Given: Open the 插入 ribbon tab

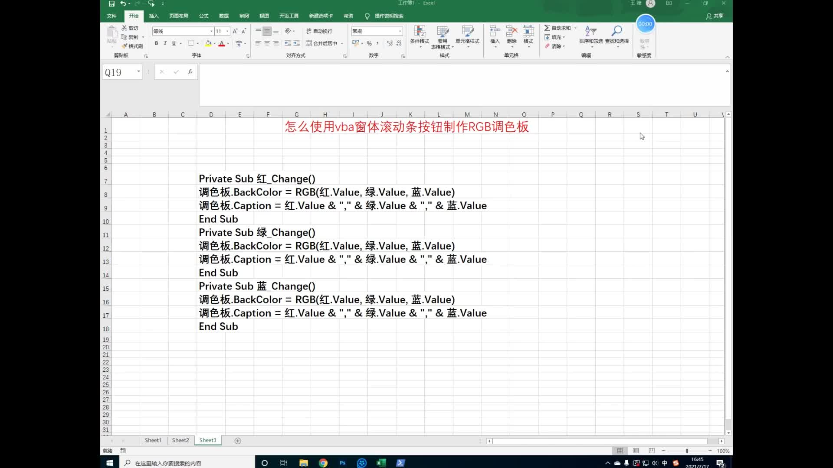Looking at the screenshot, I should tap(154, 16).
